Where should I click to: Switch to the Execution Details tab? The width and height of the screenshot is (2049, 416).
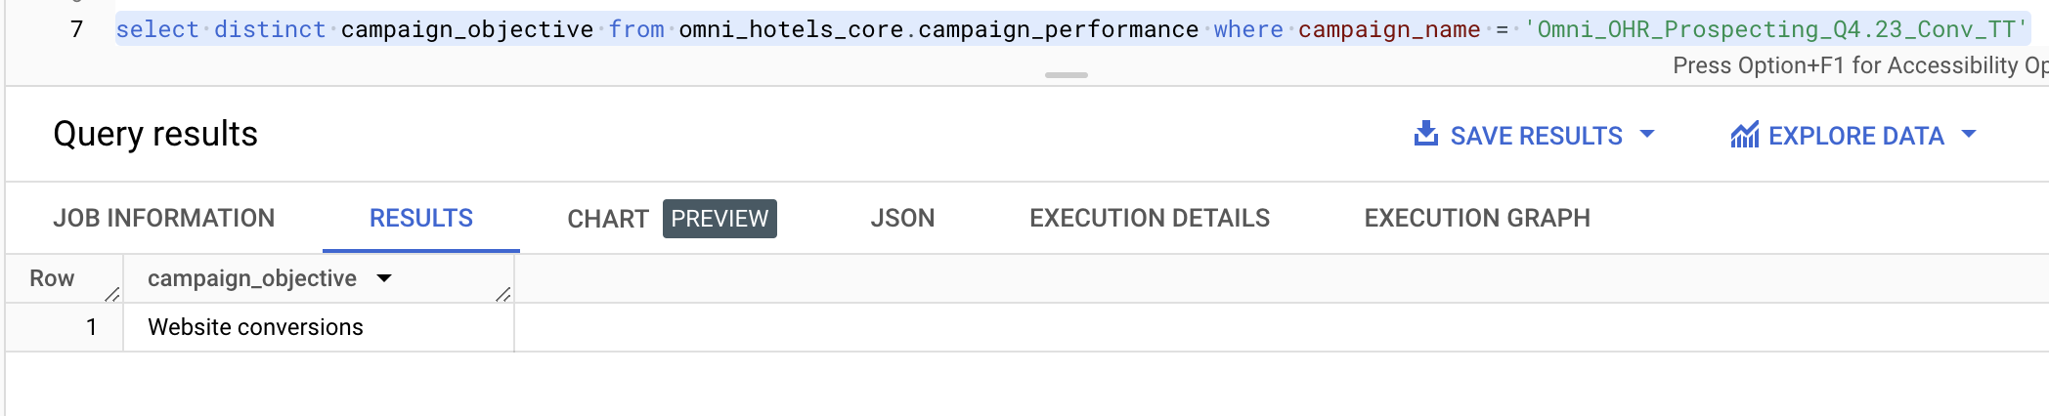[1150, 218]
